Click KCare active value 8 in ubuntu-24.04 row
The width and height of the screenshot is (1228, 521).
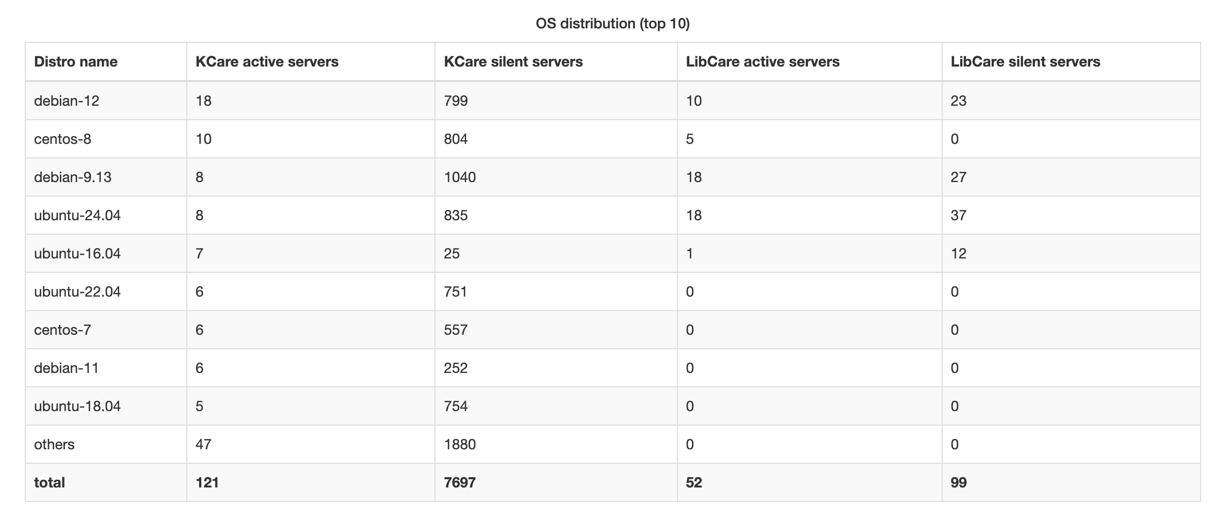coord(200,215)
